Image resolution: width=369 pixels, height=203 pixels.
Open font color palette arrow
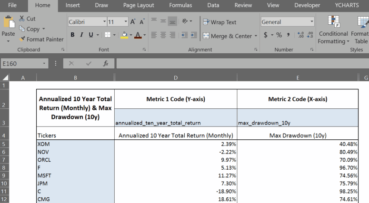(x=144, y=35)
